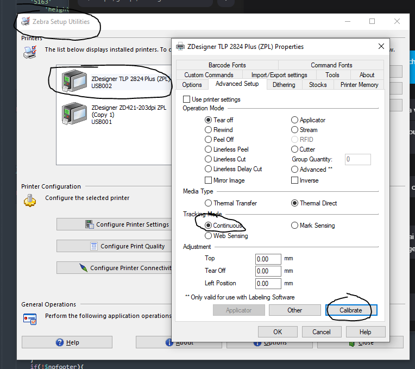Image resolution: width=415 pixels, height=369 pixels.
Task: Tick the Inverse checkbox
Action: coord(295,180)
